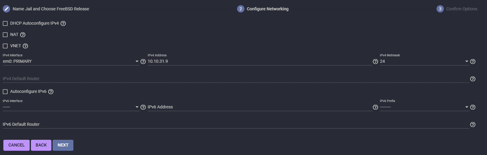Open help for IPv4 Default Router
487x155 pixels.
click(x=473, y=79)
